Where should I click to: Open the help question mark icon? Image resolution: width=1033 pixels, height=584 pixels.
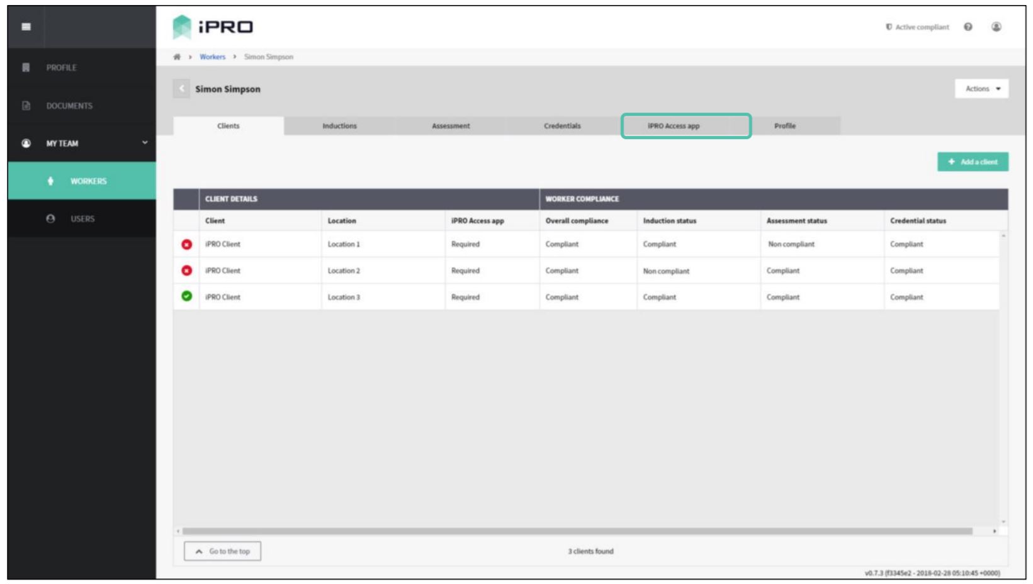click(x=968, y=26)
